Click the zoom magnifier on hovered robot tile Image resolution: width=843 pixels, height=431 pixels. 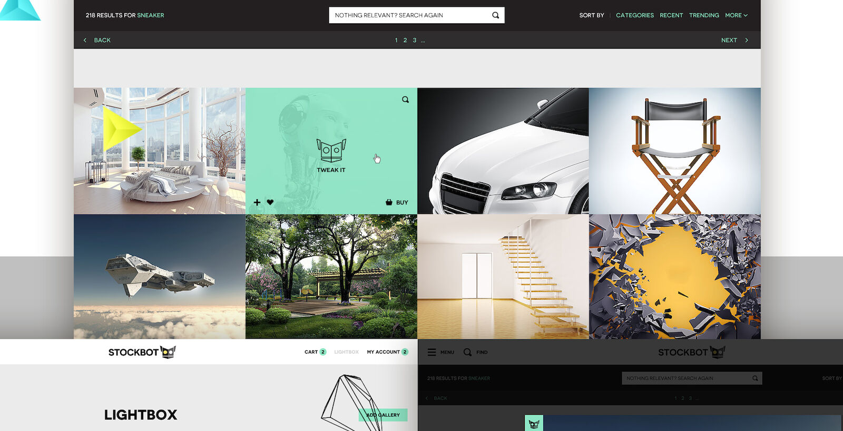pyautogui.click(x=405, y=100)
